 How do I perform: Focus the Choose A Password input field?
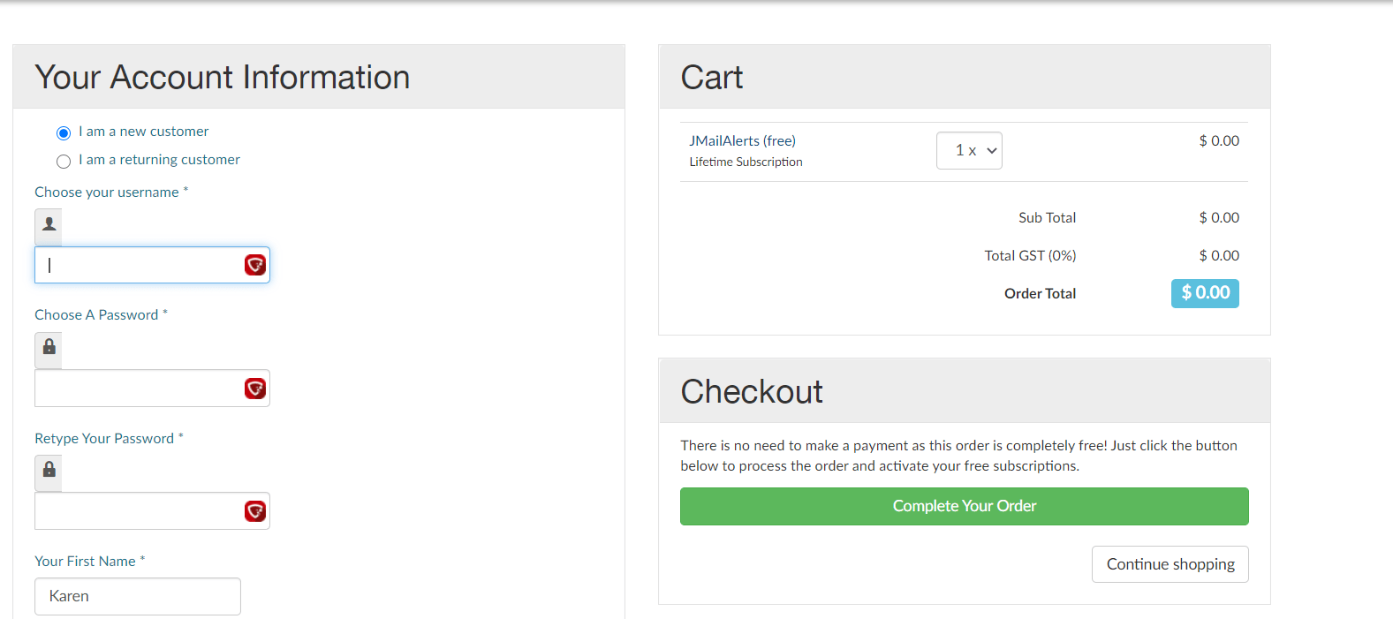pos(152,389)
